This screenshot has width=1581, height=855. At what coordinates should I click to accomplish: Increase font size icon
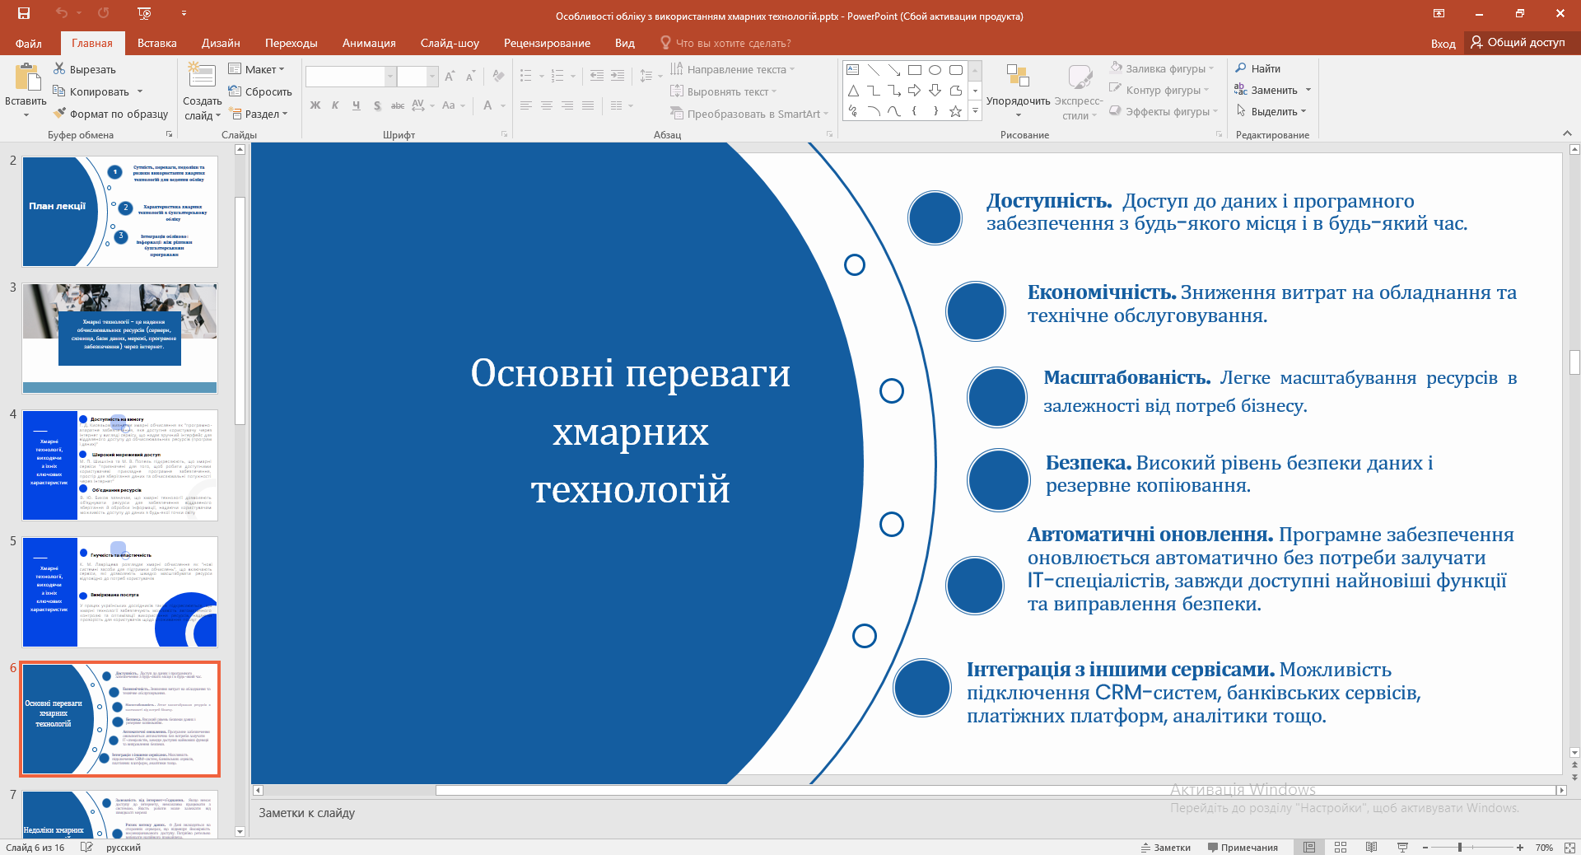450,77
